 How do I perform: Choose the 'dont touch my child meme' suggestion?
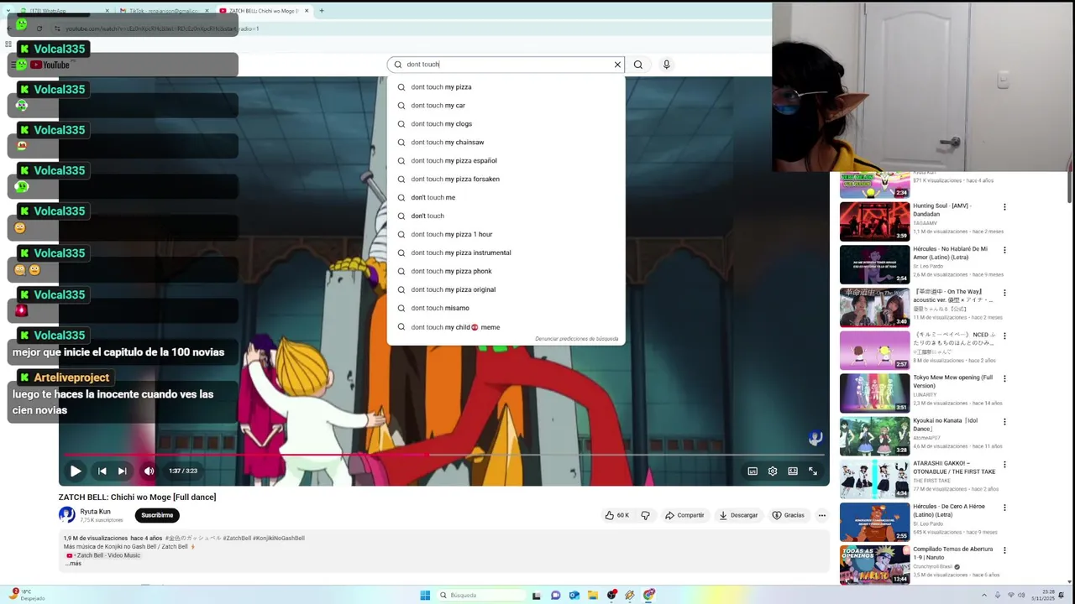(506, 327)
